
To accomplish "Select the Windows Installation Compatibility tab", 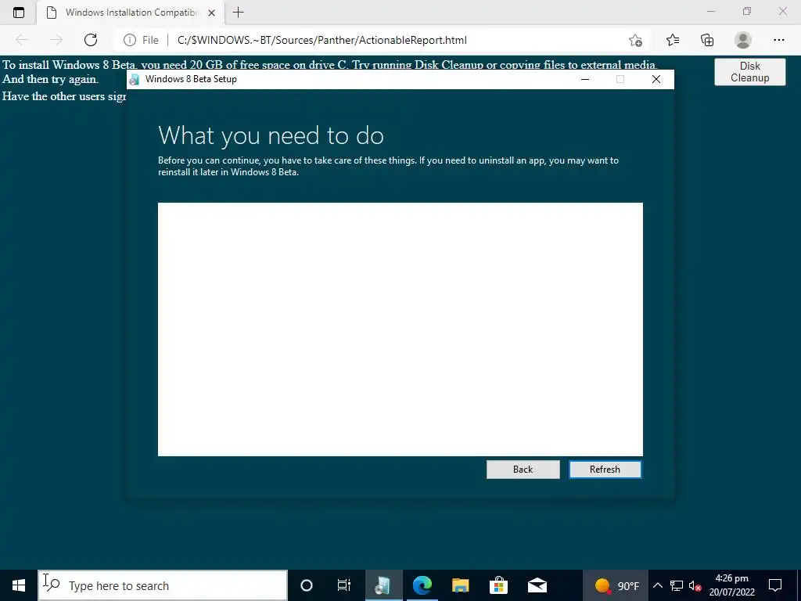I will pos(131,13).
